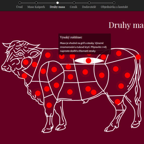The height and width of the screenshot is (144, 144).
Task: Click the filled circle above Druhy masa
Action: point(58,3)
